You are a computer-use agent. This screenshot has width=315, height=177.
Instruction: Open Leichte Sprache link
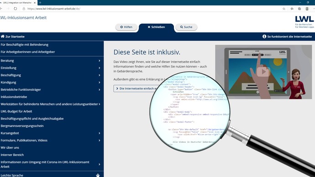12,175
